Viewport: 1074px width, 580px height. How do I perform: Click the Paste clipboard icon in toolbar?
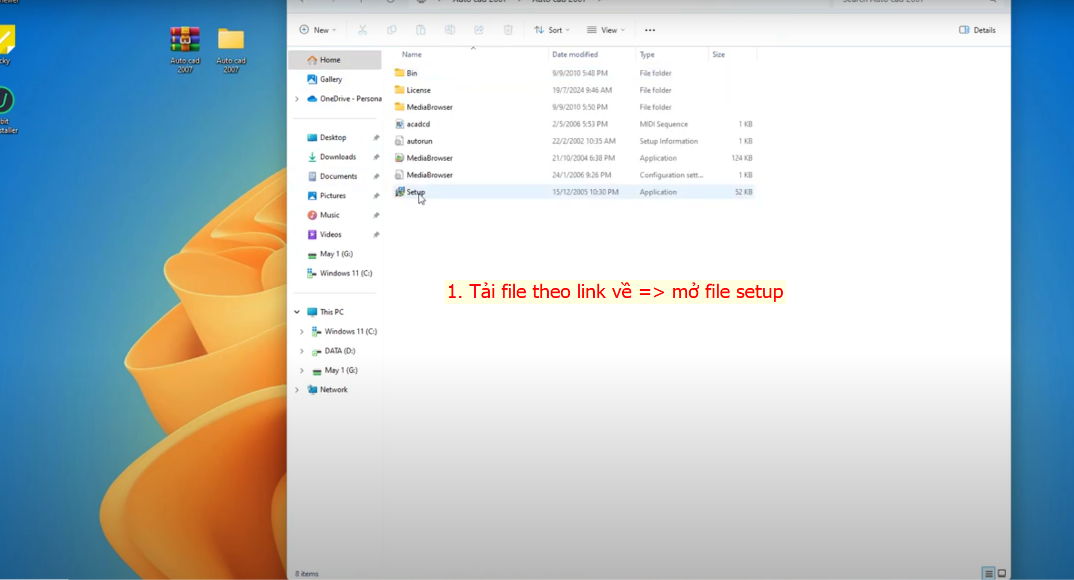[421, 30]
